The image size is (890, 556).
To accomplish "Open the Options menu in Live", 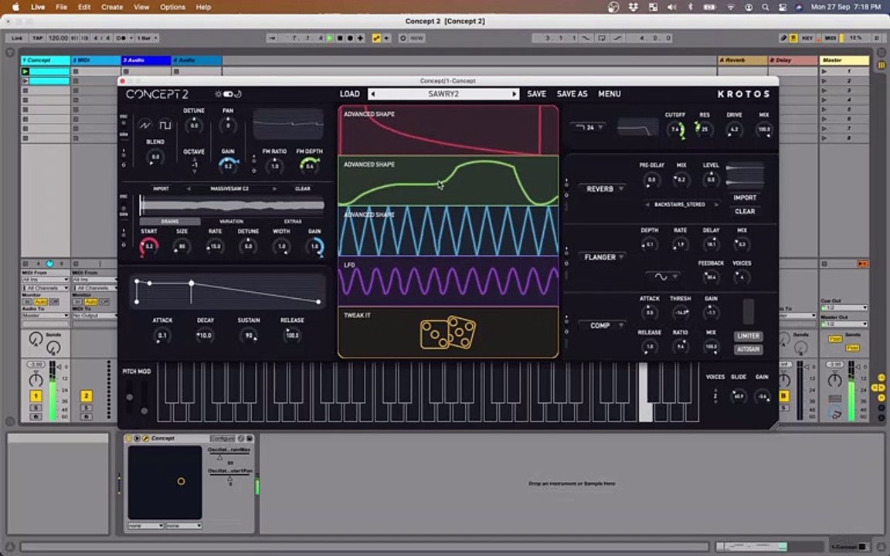I will tap(172, 7).
